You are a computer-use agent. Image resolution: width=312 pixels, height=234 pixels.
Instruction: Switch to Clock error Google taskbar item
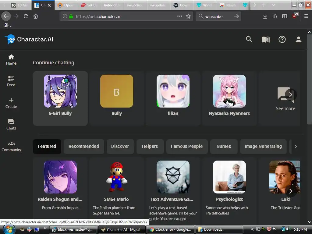(x=171, y=229)
